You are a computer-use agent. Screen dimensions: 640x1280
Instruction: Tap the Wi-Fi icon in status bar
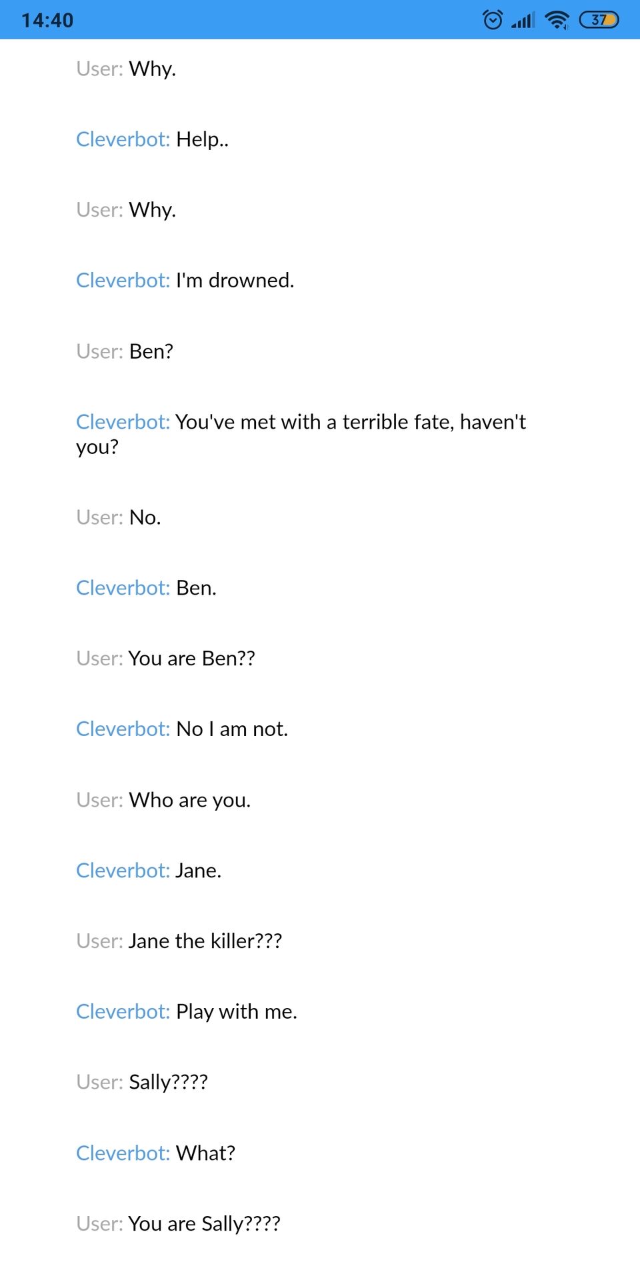[557, 20]
